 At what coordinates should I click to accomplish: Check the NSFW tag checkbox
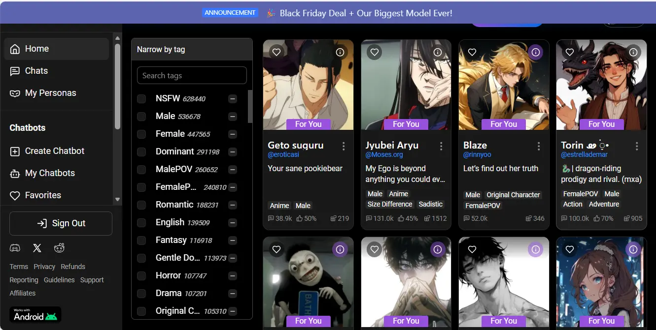[141, 99]
